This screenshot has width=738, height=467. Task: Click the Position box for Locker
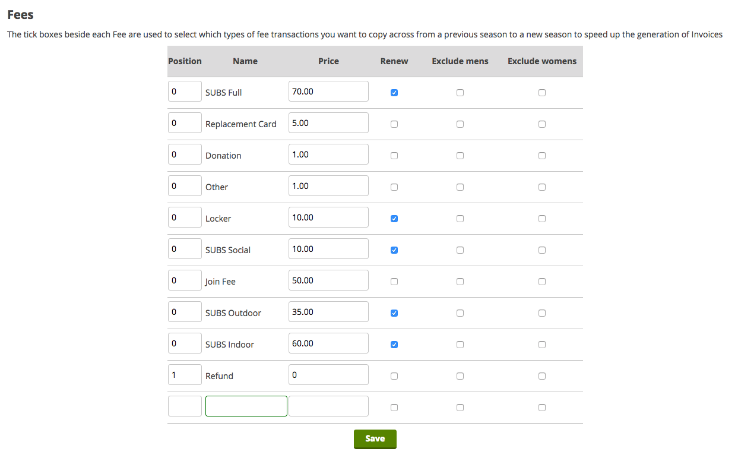[185, 217]
